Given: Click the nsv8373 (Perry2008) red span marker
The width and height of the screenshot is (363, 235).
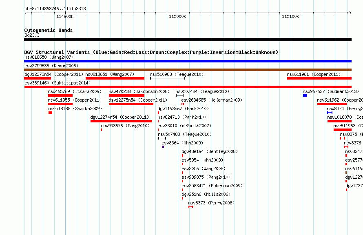Looking at the screenshot, I should (x=190, y=207).
